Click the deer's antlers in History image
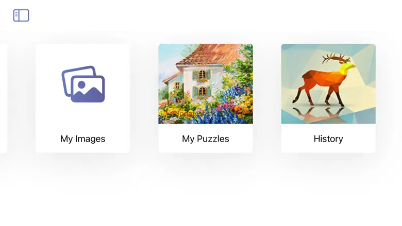This screenshot has height=226, width=402. pyautogui.click(x=337, y=58)
